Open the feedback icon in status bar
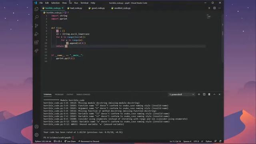 [216, 141]
